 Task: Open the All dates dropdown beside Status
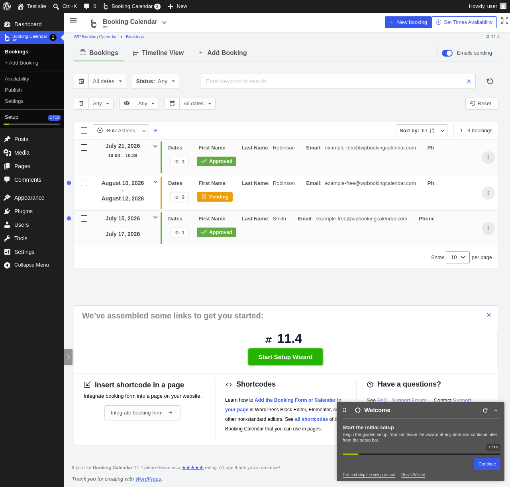[107, 81]
